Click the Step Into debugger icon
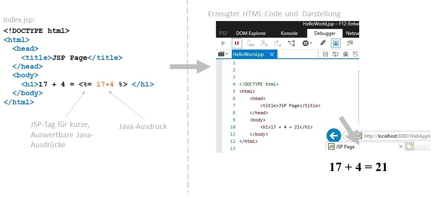Viewport: 439px width, 198px height. tap(250, 43)
